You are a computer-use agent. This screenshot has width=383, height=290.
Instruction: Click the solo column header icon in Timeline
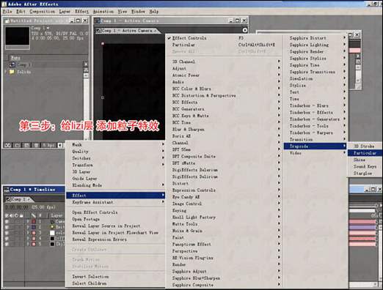(x=16, y=215)
